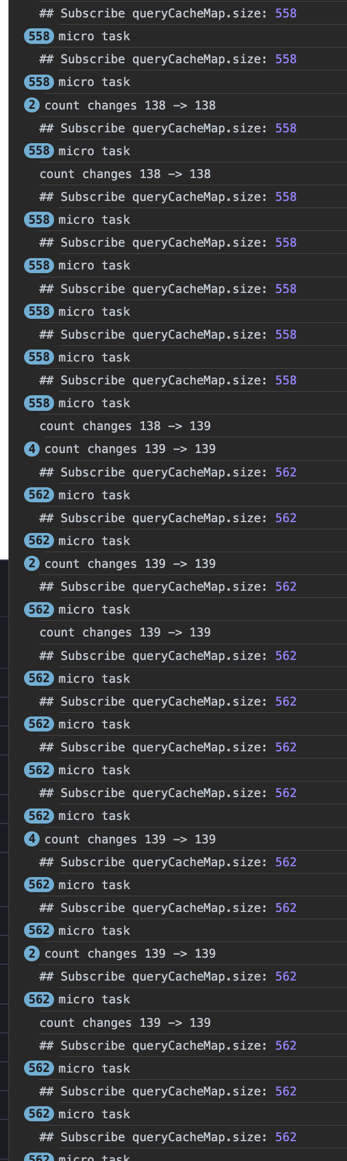Click the last 2 badge beside 139 -> 139
Screen dimensions: 347x1161
(32, 953)
